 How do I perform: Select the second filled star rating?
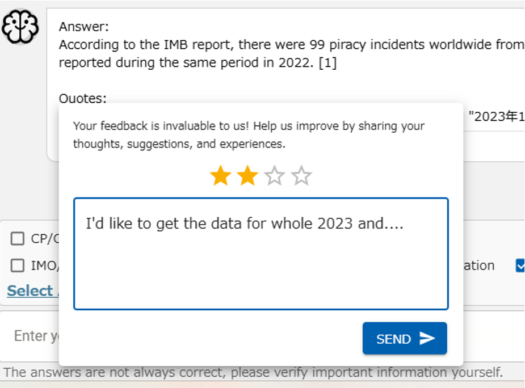pos(247,176)
